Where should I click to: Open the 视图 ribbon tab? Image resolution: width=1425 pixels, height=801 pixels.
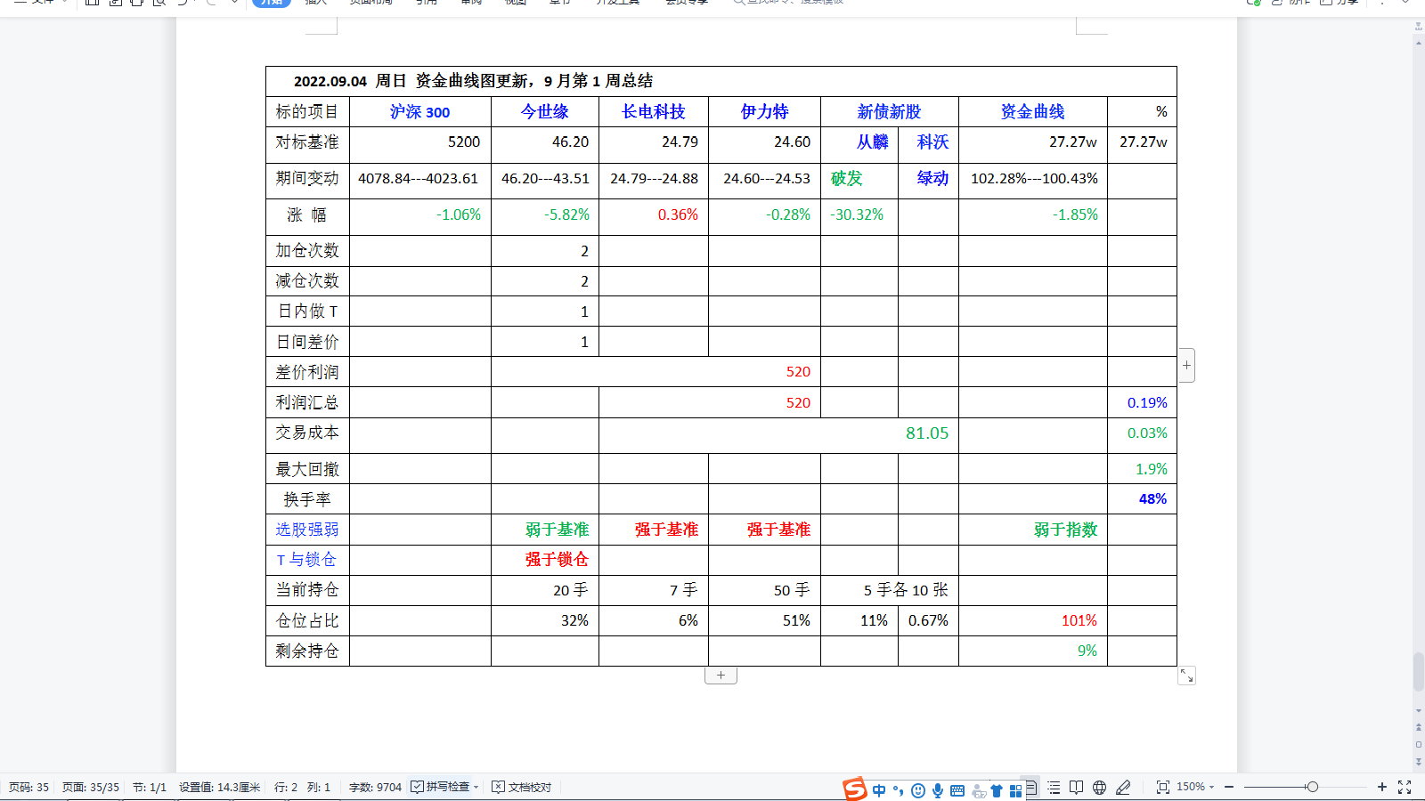tap(515, 4)
